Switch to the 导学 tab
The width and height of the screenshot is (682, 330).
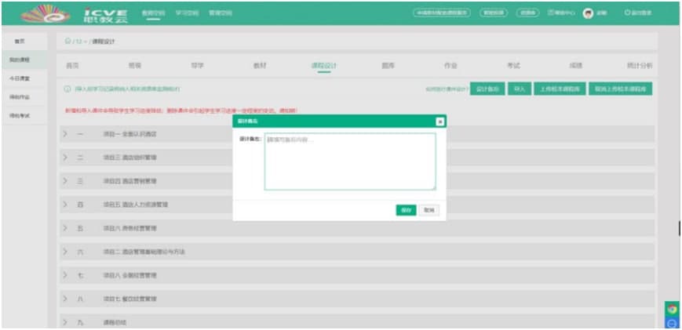[x=198, y=66]
